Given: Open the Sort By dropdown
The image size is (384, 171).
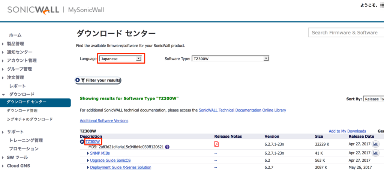Looking at the screenshot, I should pos(373,99).
